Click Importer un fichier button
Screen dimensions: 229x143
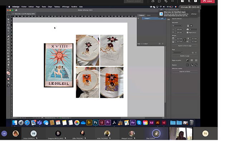[185, 71]
